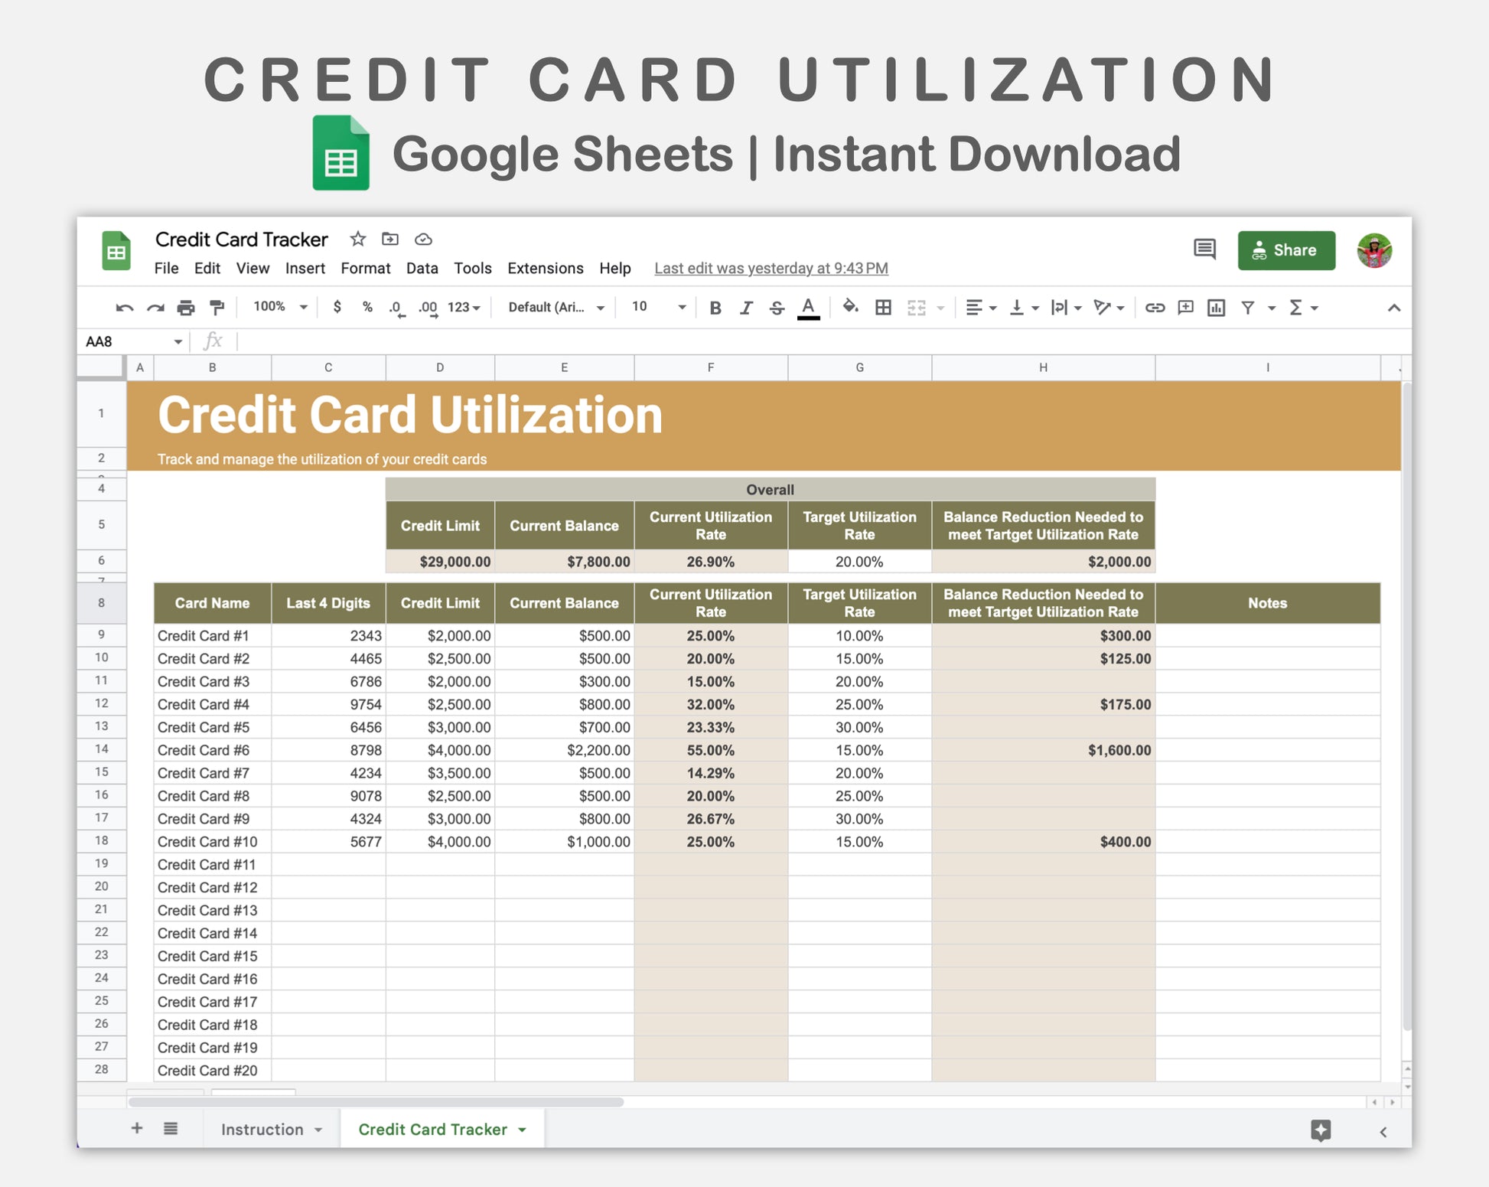This screenshot has width=1489, height=1187.
Task: Click the Explore icon at the bottom right
Action: pyautogui.click(x=1321, y=1130)
